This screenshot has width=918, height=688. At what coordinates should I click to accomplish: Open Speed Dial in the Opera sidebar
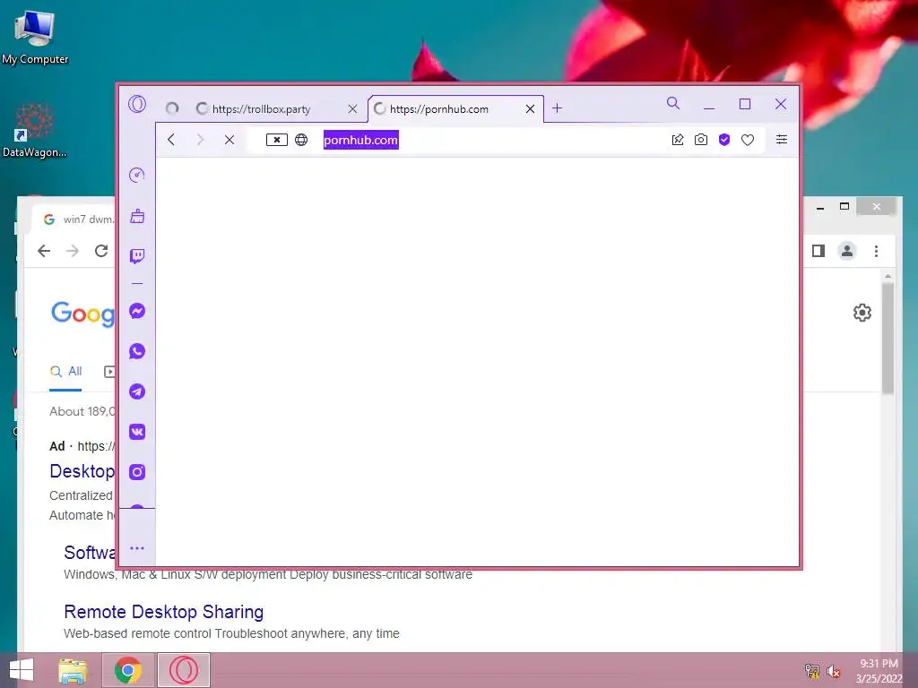pyautogui.click(x=137, y=175)
